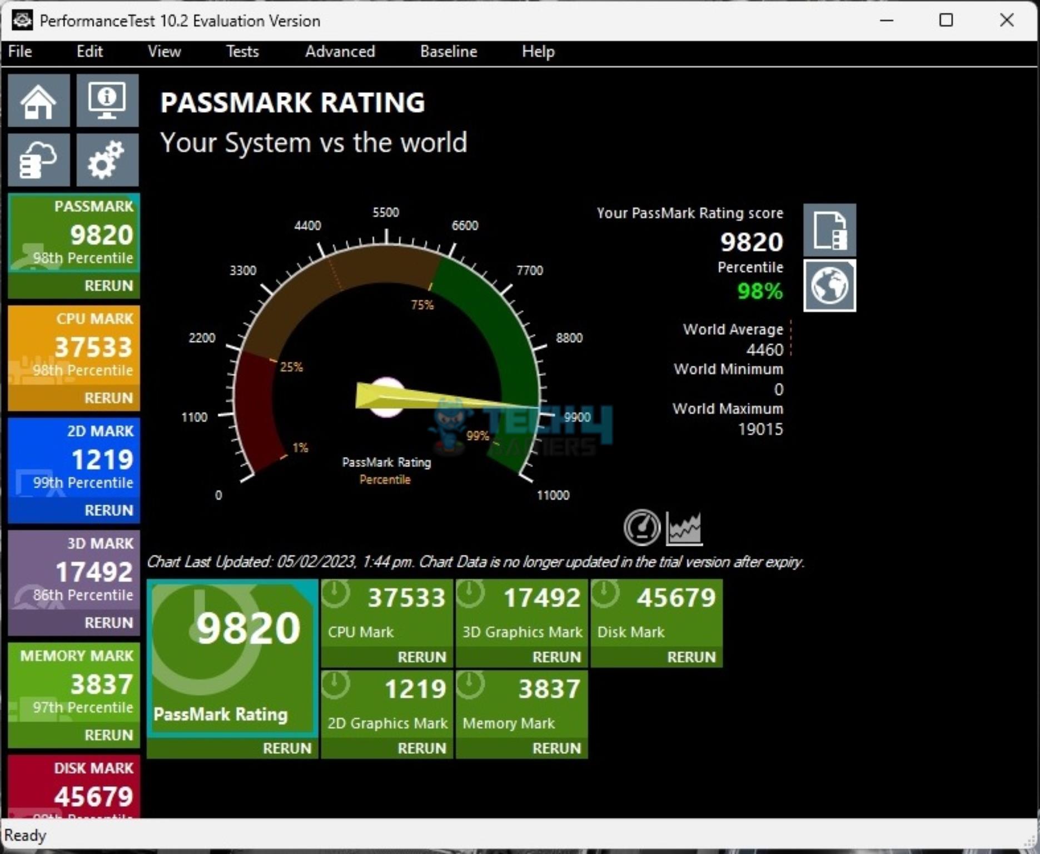Select the 3D MARK 17492 sidebar tile

click(74, 570)
